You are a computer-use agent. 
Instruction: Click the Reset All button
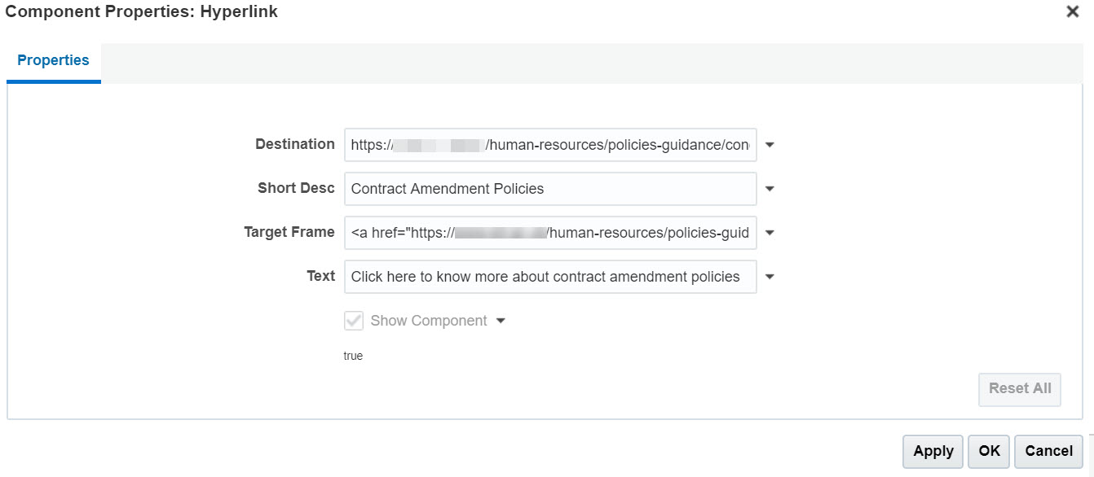click(x=1019, y=389)
